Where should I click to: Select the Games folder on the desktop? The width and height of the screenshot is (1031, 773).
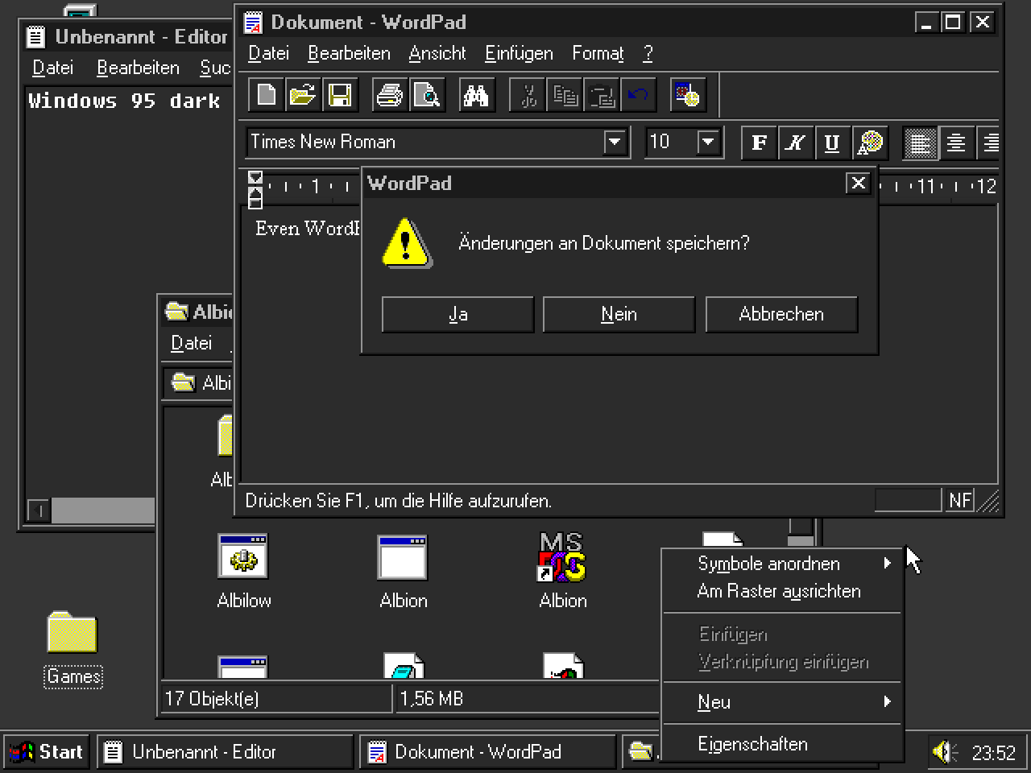[x=72, y=632]
